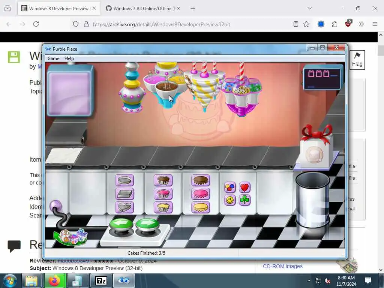Click the metal trash can
This screenshot has width=384, height=288.
click(x=312, y=199)
